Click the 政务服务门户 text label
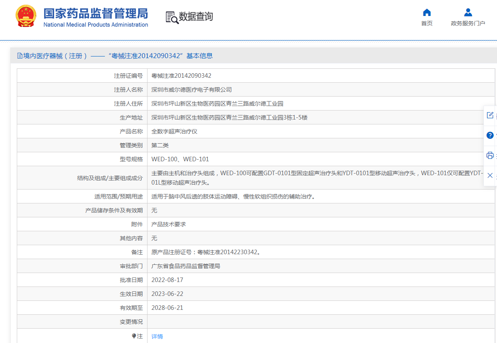 (x=468, y=23)
